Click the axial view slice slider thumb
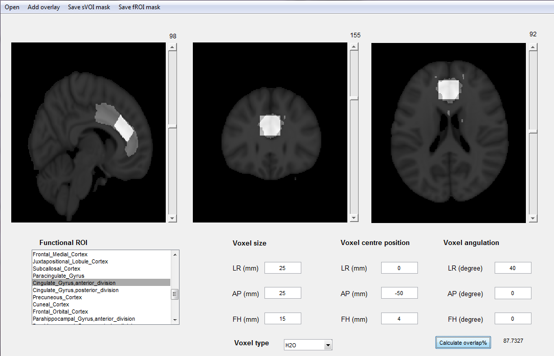Image resolution: width=554 pixels, height=356 pixels. (x=533, y=132)
